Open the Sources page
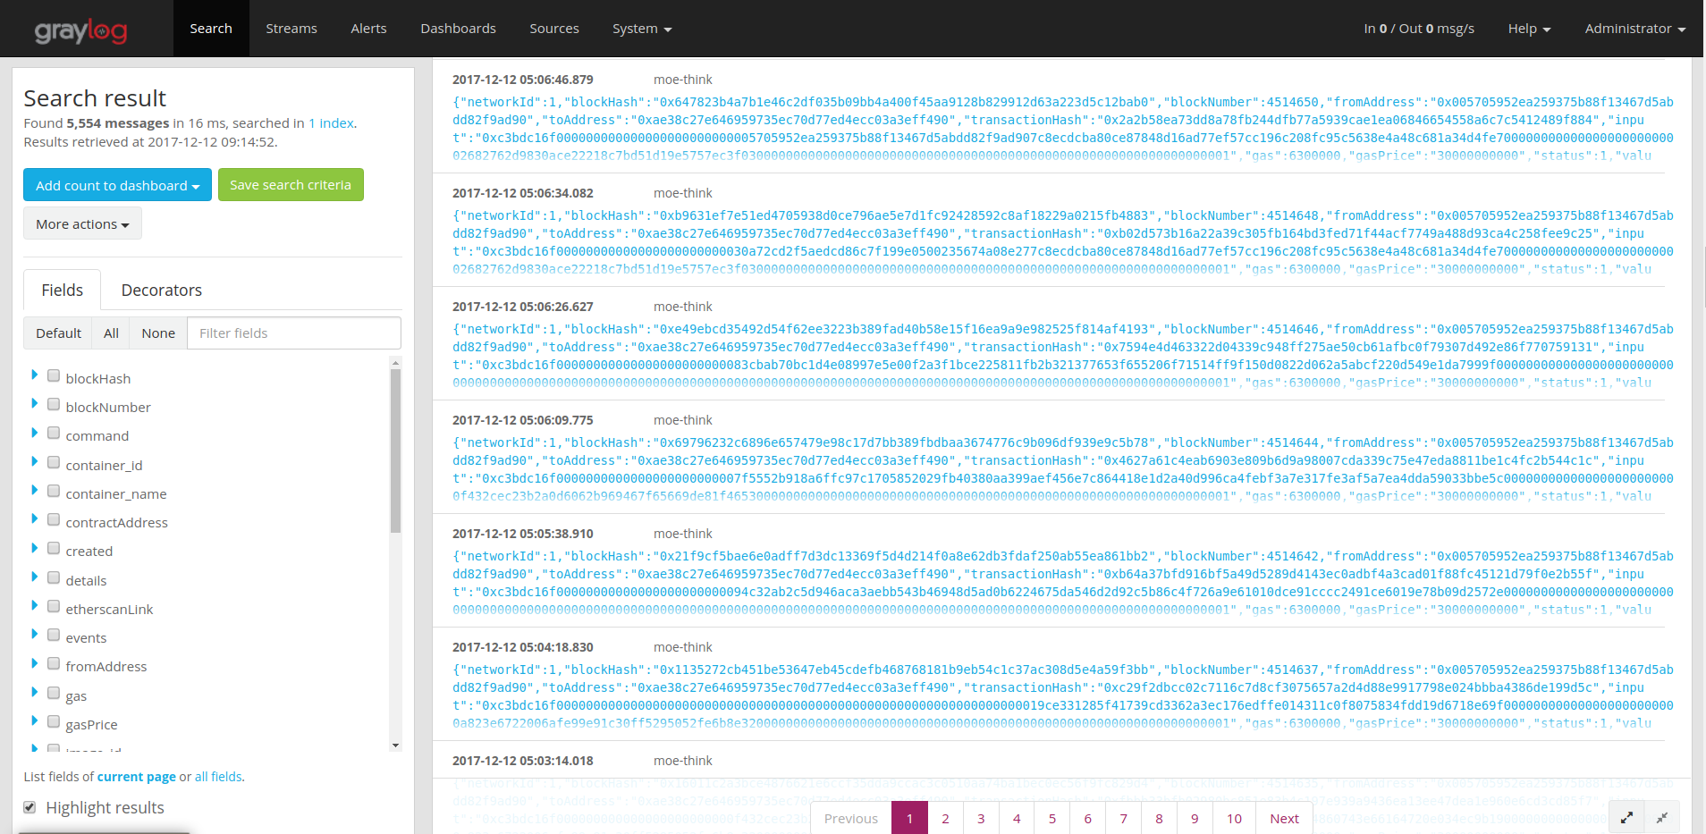This screenshot has height=834, width=1706. pyautogui.click(x=554, y=29)
